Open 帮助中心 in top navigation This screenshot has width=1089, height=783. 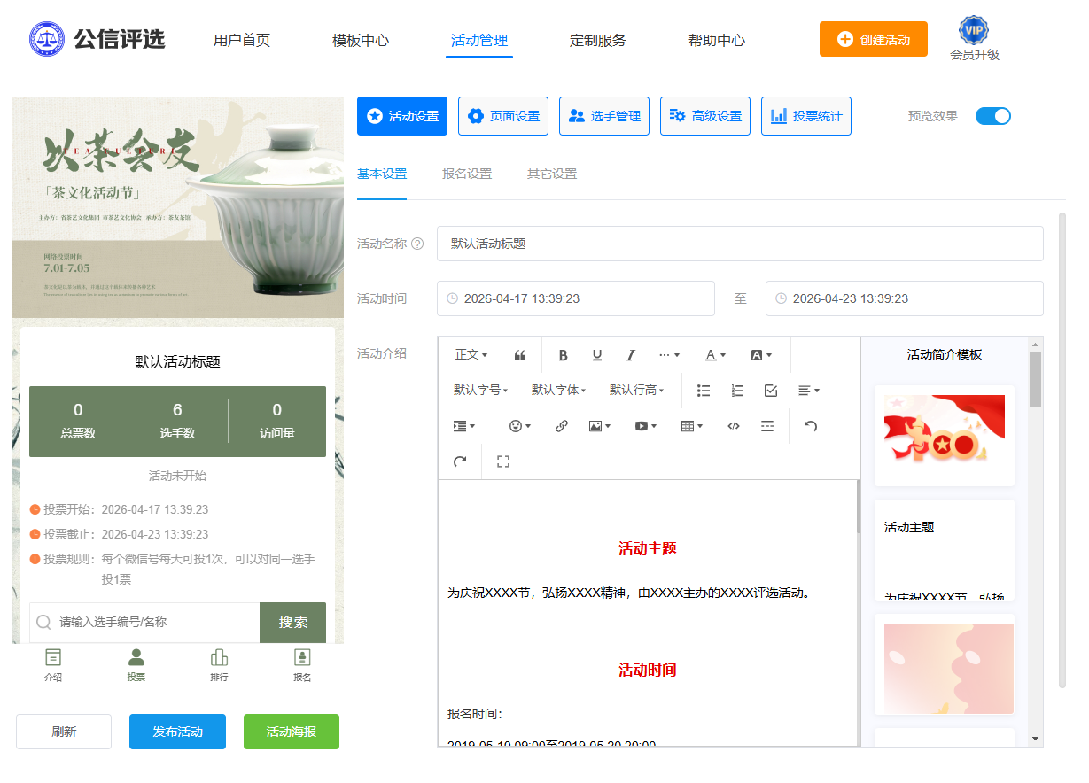(717, 41)
